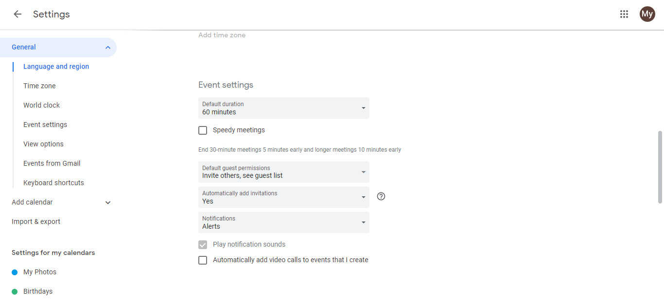Open the Automatically add invitations dropdown
Image resolution: width=664 pixels, height=299 pixels.
284,197
